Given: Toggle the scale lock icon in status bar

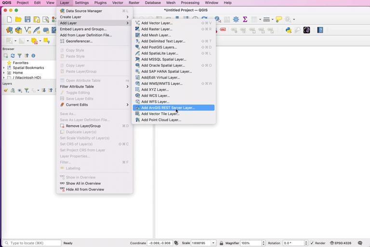Looking at the screenshot, I should tap(221, 243).
